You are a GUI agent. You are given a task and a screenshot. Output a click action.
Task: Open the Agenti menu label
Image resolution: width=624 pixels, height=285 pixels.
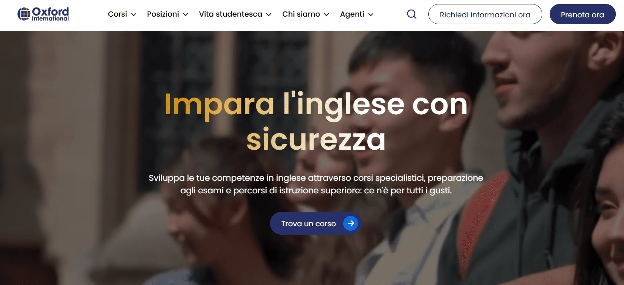tap(352, 14)
